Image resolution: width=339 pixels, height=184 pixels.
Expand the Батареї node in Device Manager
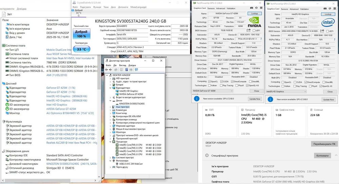click(x=110, y=85)
